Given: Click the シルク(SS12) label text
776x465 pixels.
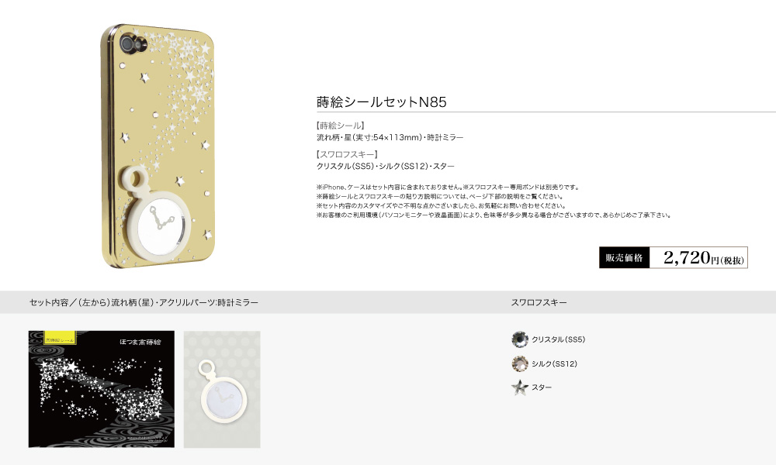Looking at the screenshot, I should tap(555, 363).
